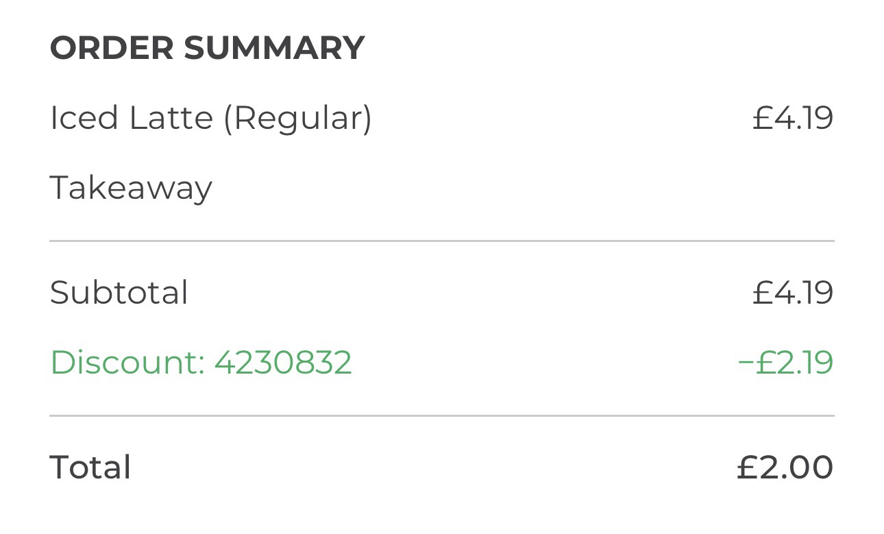Click the ORDER SUMMARY heading
Image resolution: width=884 pixels, height=534 pixels.
coord(207,48)
